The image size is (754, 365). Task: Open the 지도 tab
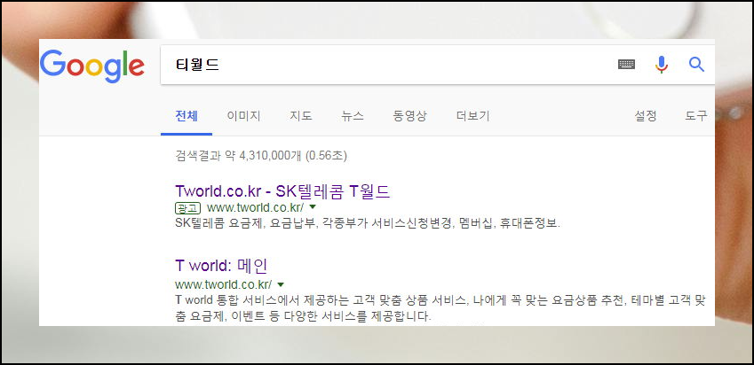(301, 115)
